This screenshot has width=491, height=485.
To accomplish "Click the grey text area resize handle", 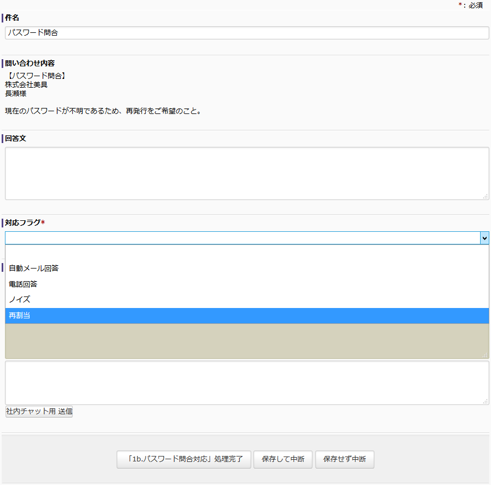I will [x=486, y=356].
